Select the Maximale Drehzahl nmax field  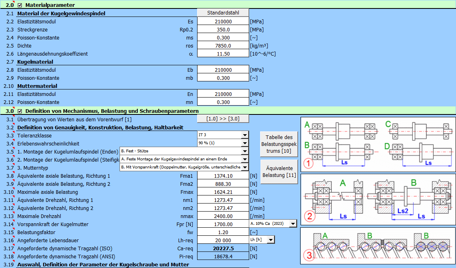(223, 216)
